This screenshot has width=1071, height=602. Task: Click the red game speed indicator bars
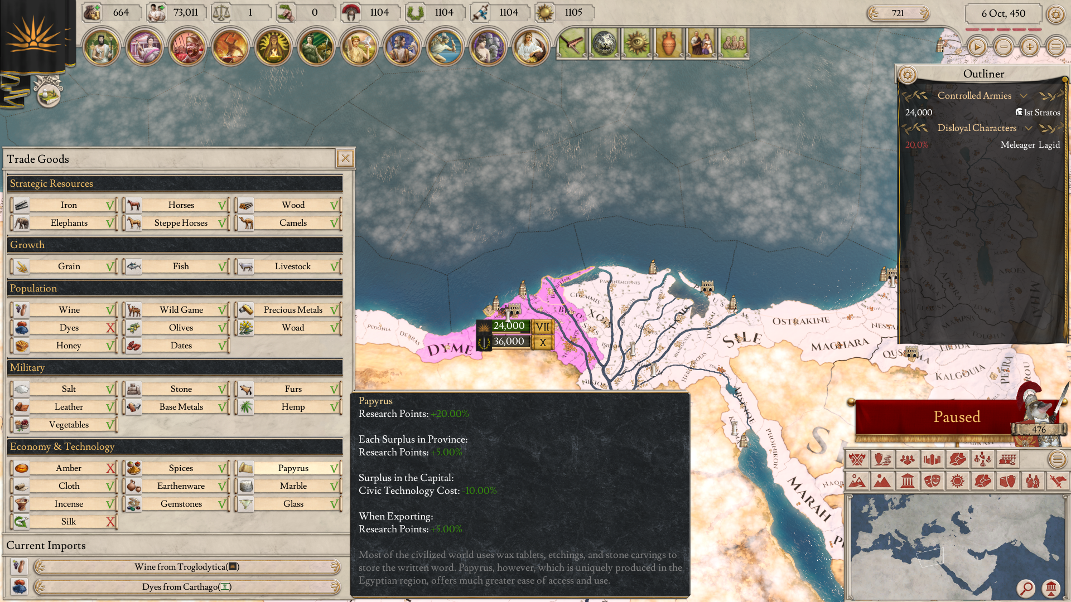click(1004, 29)
